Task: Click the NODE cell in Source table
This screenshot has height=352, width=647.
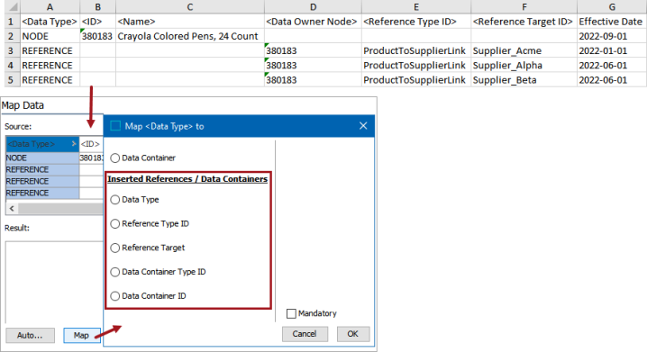Action: (x=42, y=158)
